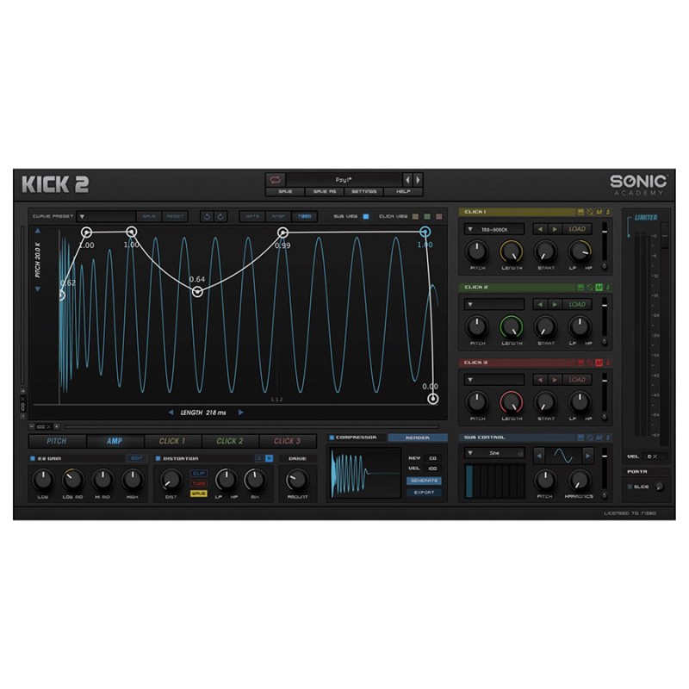Screen dimensions: 689x689
Task: Click the phase invert icon on Click 1
Action: [589, 212]
